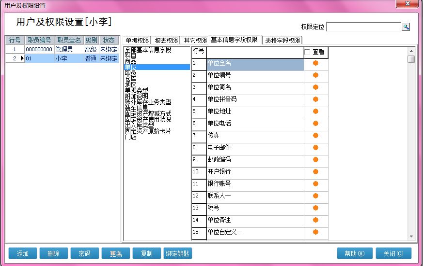Click the orange dot beside 开户银行
This screenshot has width=423, height=266.
tap(315, 172)
